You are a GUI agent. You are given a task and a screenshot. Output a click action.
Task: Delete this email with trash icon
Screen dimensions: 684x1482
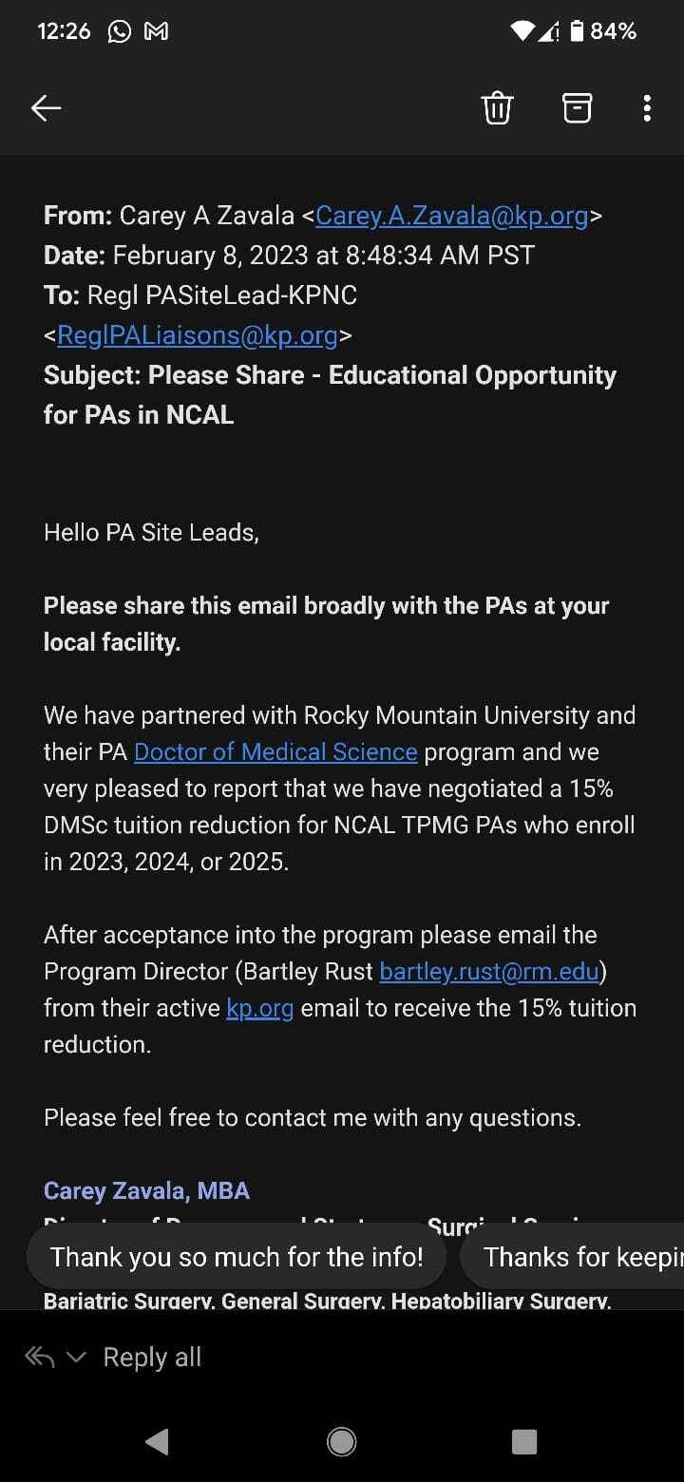497,108
